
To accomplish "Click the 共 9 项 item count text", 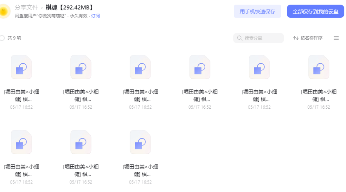I will click(x=14, y=38).
